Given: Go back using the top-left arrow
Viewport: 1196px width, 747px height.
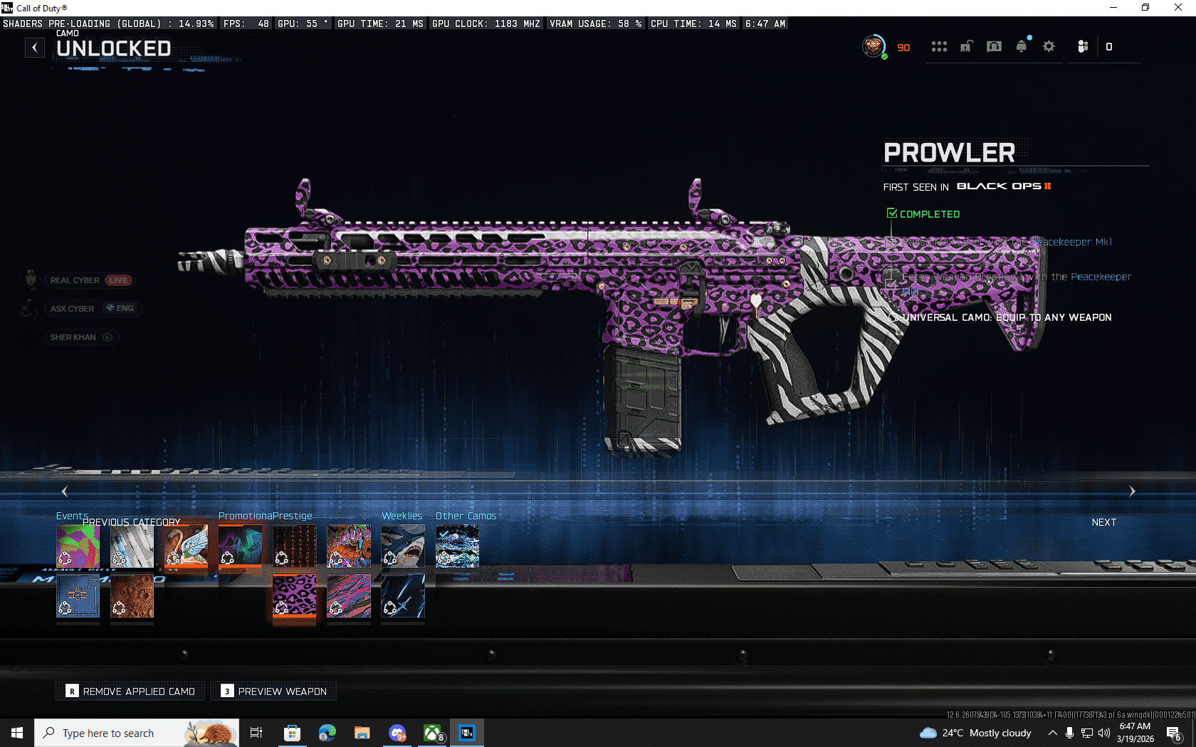Looking at the screenshot, I should tap(35, 48).
